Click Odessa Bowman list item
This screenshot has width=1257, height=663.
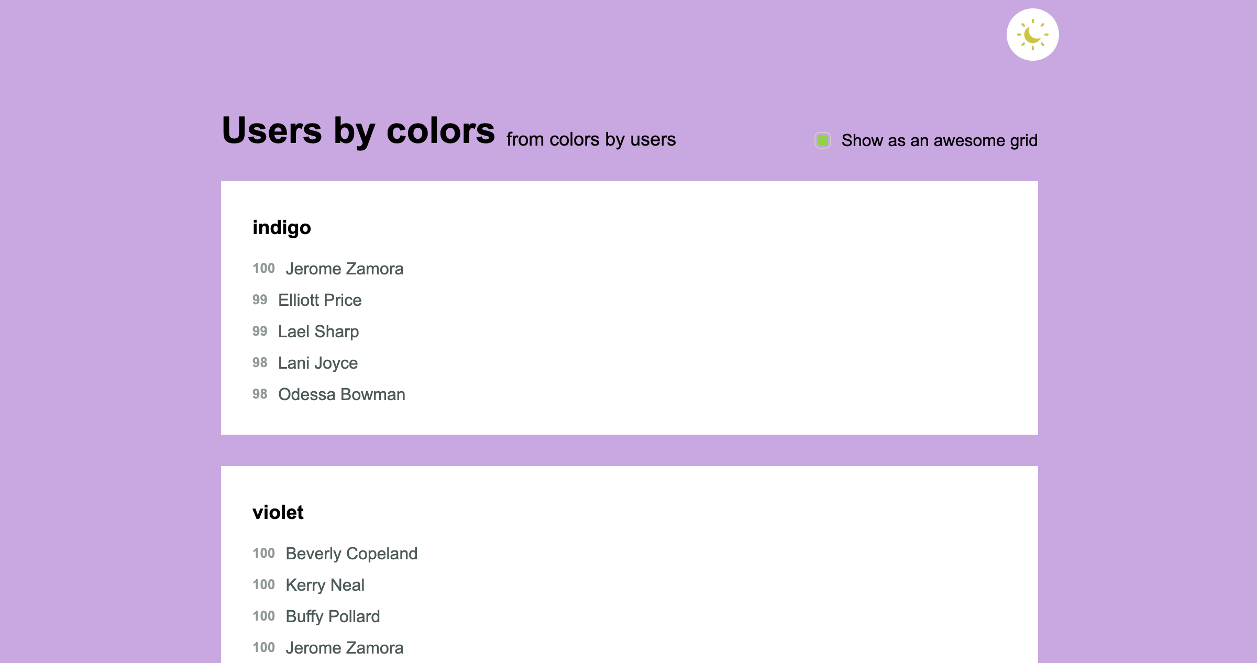pyautogui.click(x=341, y=394)
